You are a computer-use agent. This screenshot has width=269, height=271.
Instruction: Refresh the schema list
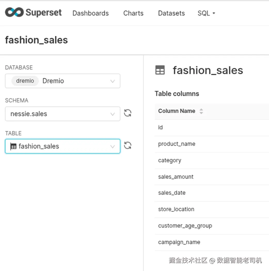pyautogui.click(x=128, y=113)
